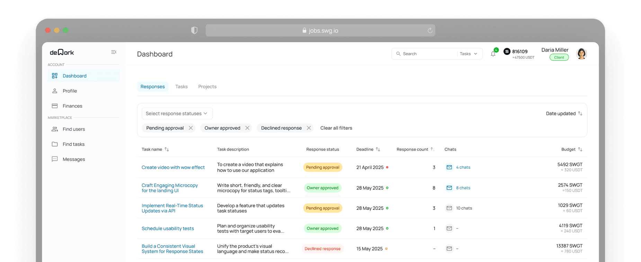The height and width of the screenshot is (262, 641).
Task: Click the 15 May 2025 deadline
Action: (370, 249)
